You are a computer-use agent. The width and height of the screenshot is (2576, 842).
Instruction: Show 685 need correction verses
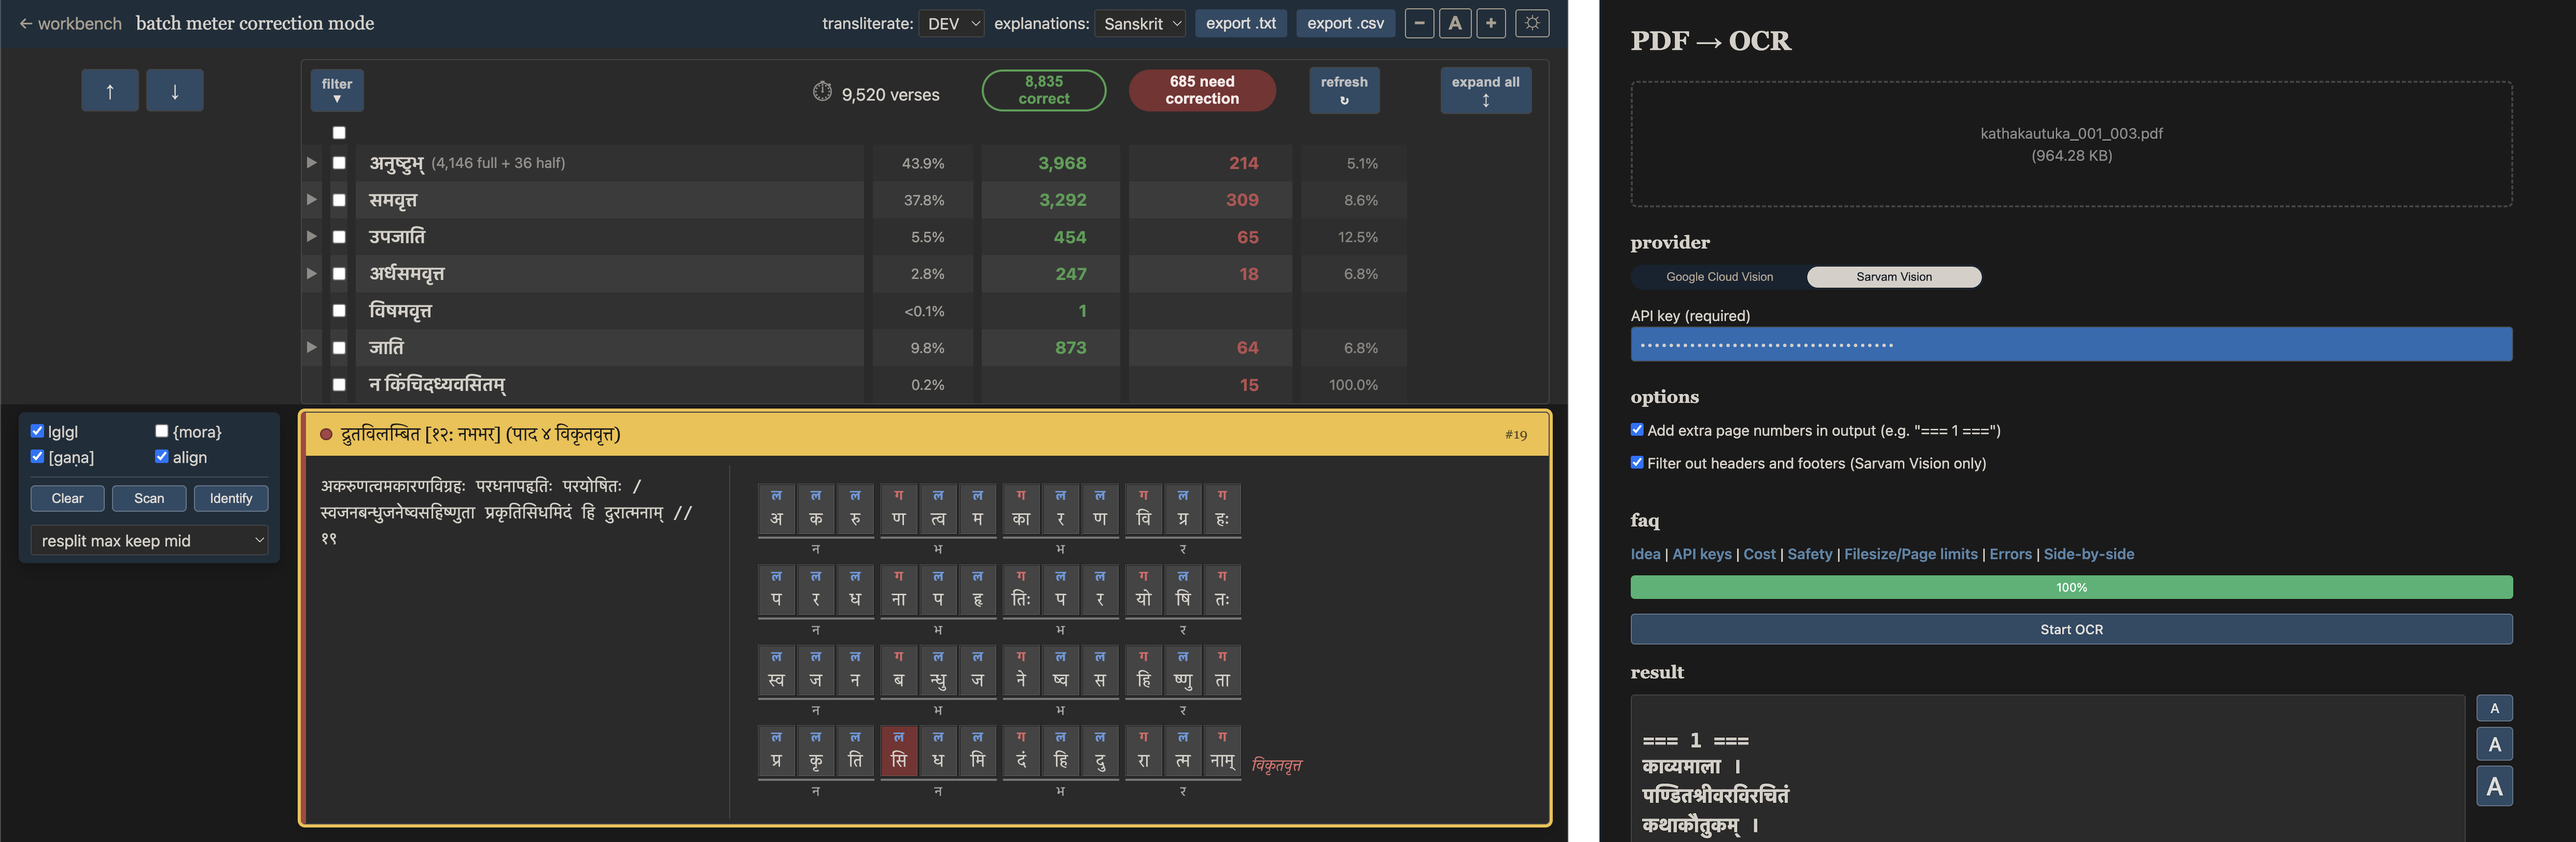1202,90
